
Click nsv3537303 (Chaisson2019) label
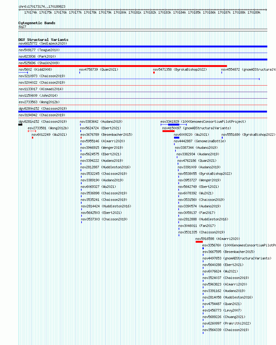104,219
